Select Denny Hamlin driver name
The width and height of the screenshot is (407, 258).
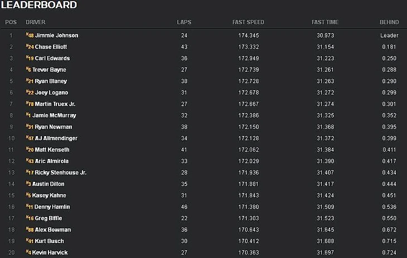click(52, 207)
